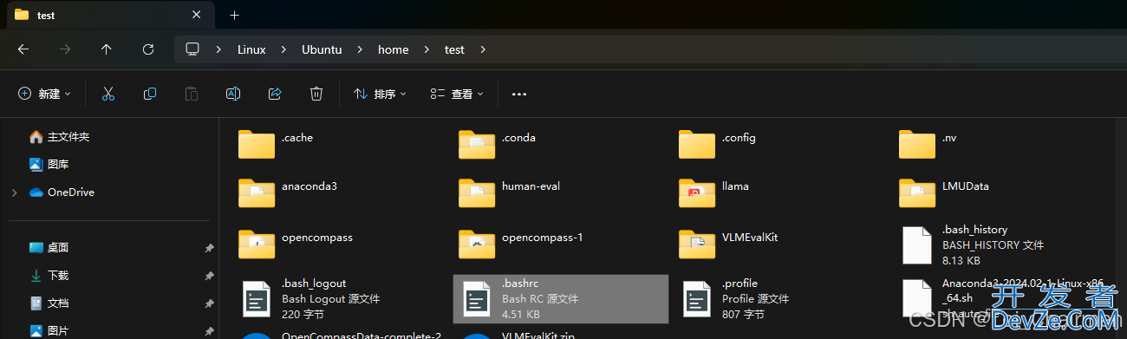Select the .bash_history file
The image size is (1127, 339).
pyautogui.click(x=973, y=244)
